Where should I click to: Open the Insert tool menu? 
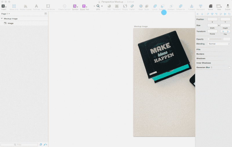(4, 6)
